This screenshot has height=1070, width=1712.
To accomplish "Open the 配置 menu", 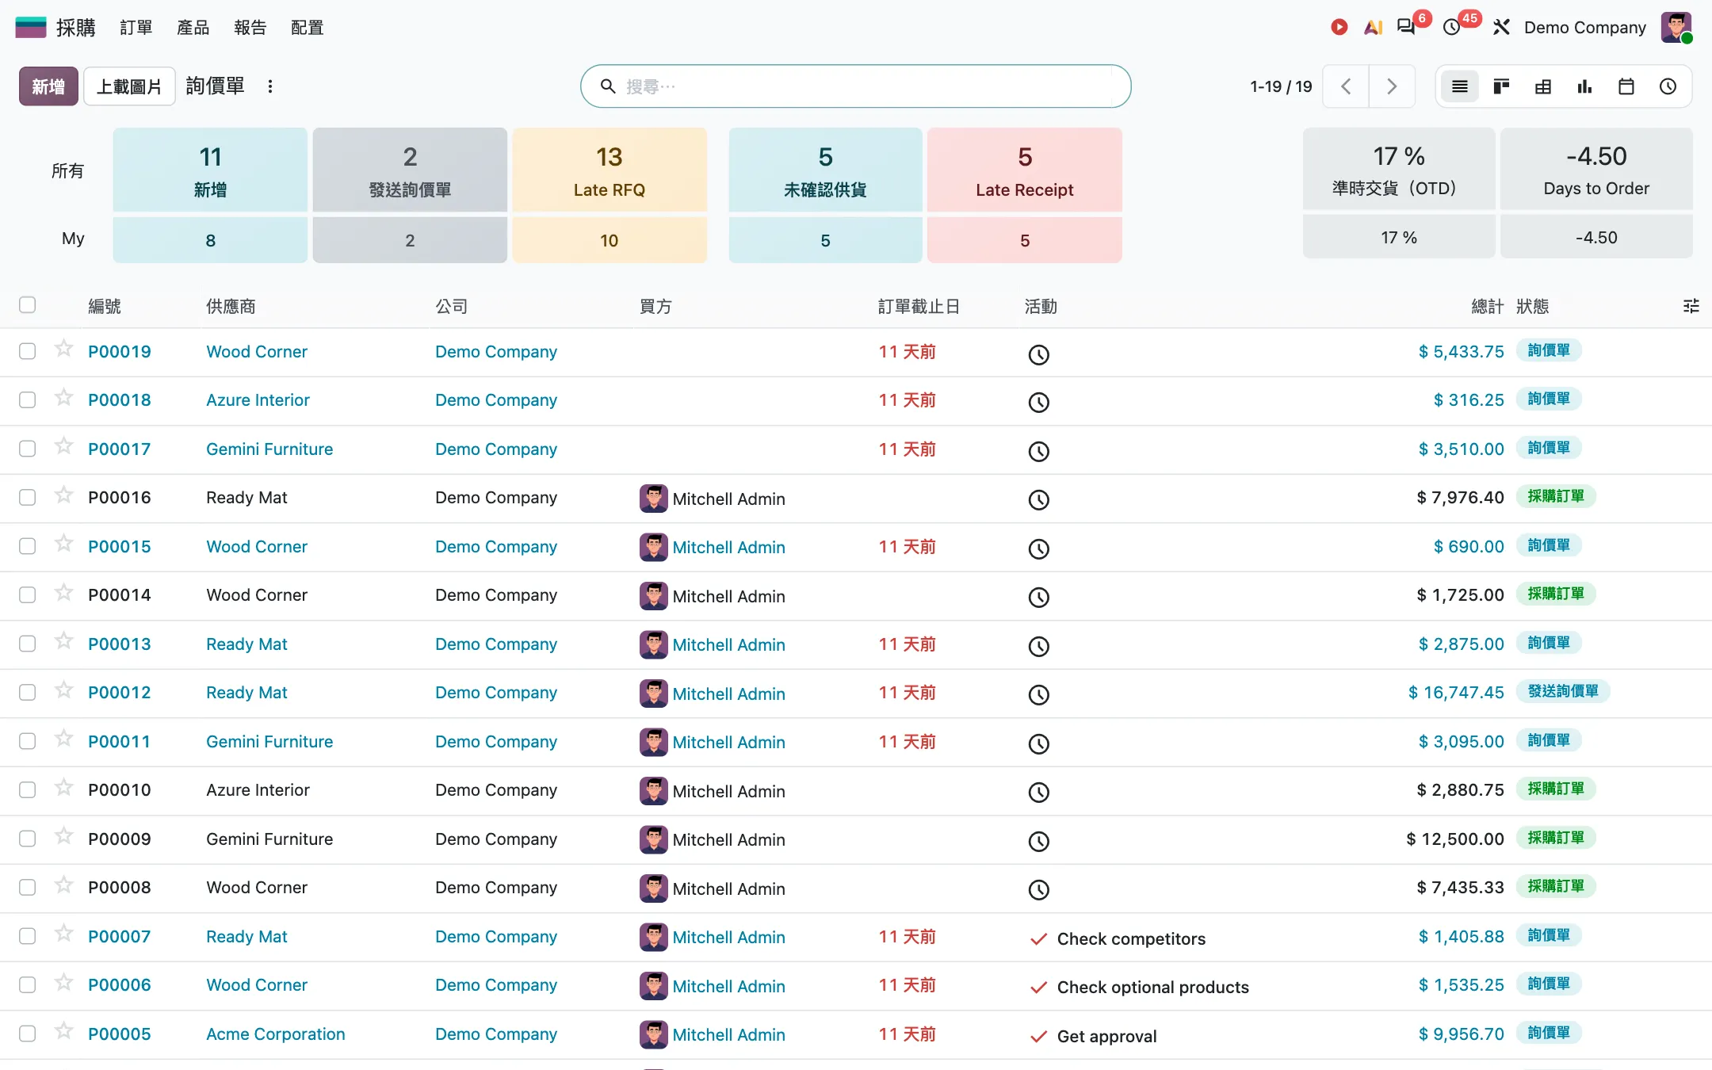I will [308, 27].
